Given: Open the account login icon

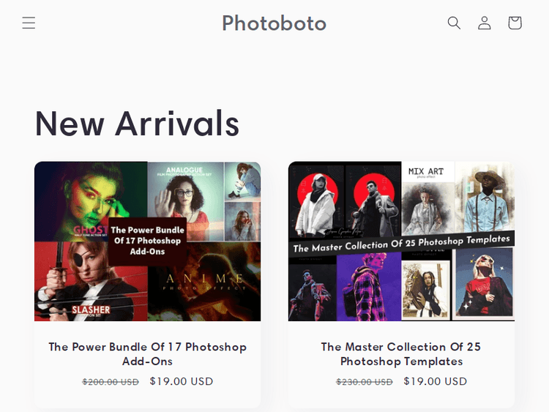Looking at the screenshot, I should coord(485,23).
